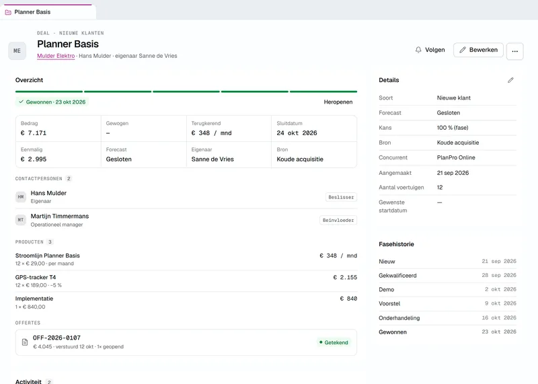Click Aangemaakt value 21 sep 2026
The image size is (538, 384).
click(453, 173)
